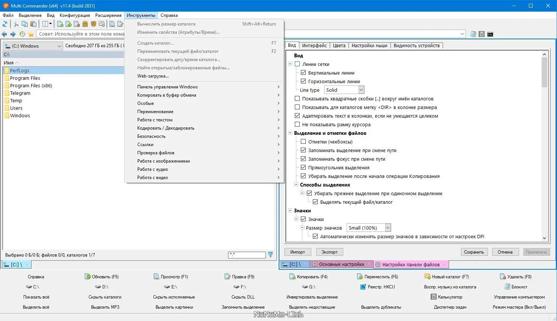Uncheck Запоминать фокус при смене пути
This screenshot has width=557, height=321.
pyautogui.click(x=303, y=159)
